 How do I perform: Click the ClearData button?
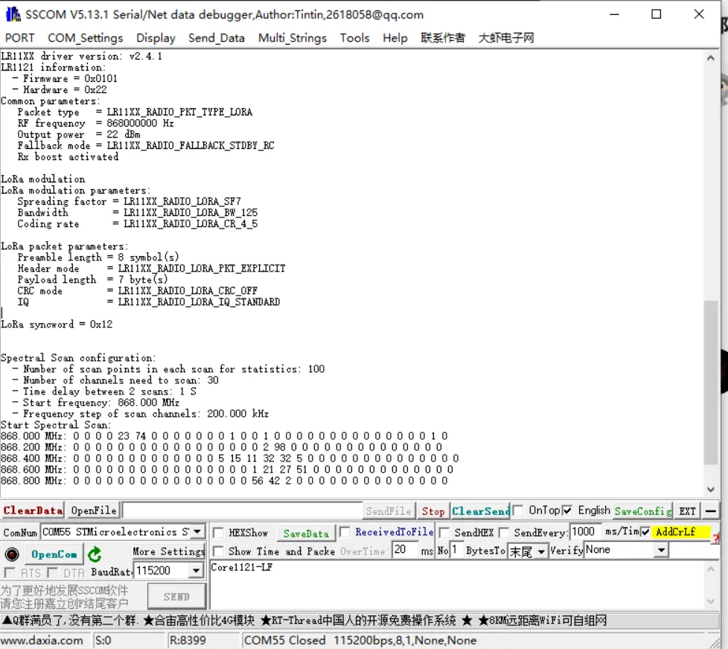click(33, 511)
